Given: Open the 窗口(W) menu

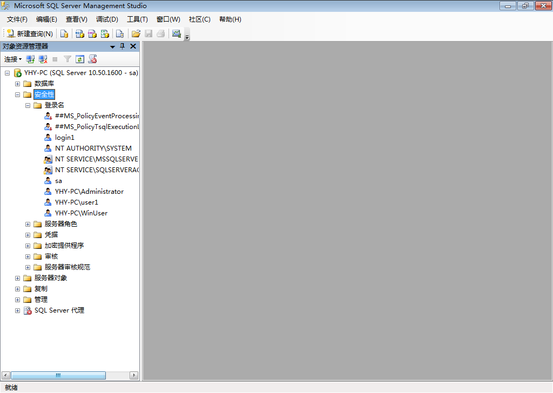Looking at the screenshot, I should coord(168,19).
